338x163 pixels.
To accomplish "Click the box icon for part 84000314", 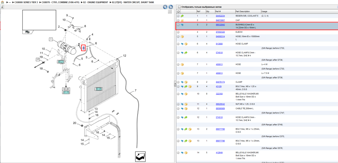I will tap(182, 36).
